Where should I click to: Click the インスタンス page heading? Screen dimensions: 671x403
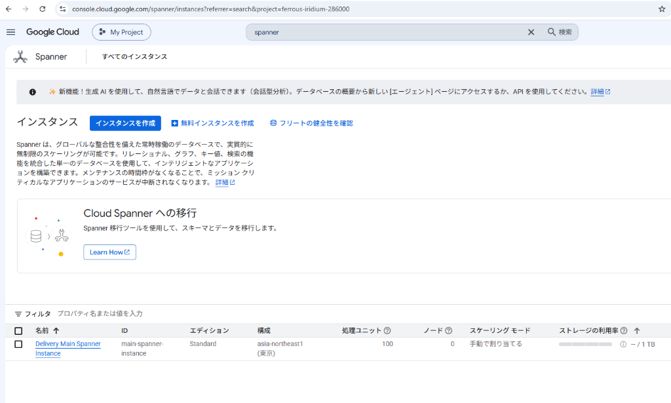(x=47, y=122)
